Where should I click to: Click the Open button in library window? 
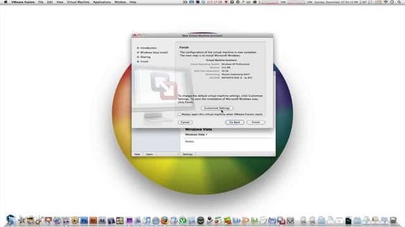point(149,154)
